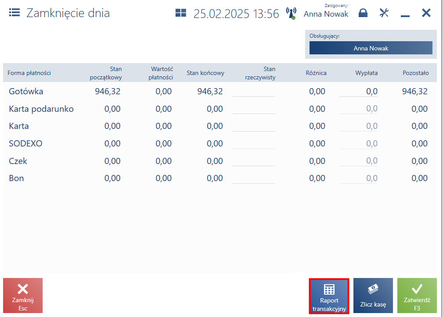Click Gotówka Stan początkowy value 946,32

point(108,91)
